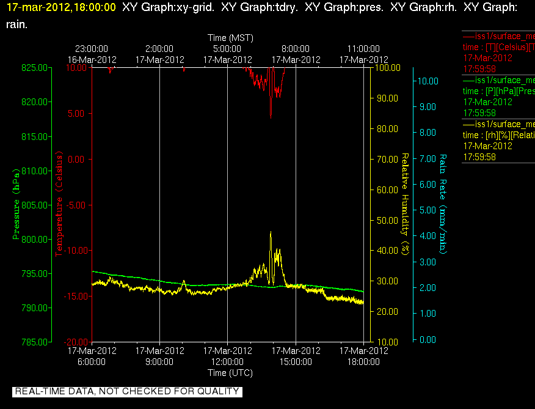Click the -15.00 temperature tick label

76,297
